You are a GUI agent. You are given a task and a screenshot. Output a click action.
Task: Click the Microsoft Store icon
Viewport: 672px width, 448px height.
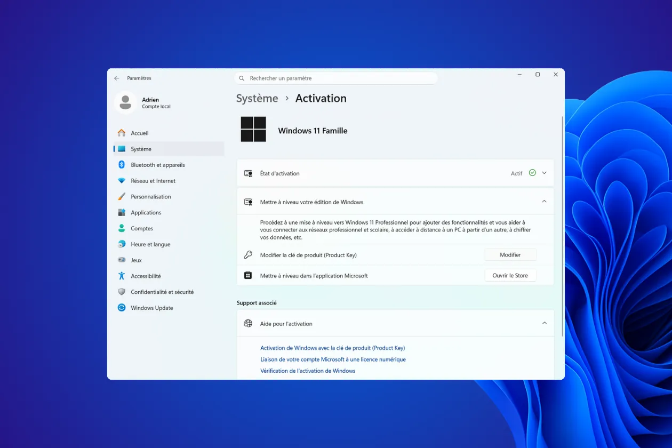[248, 275]
